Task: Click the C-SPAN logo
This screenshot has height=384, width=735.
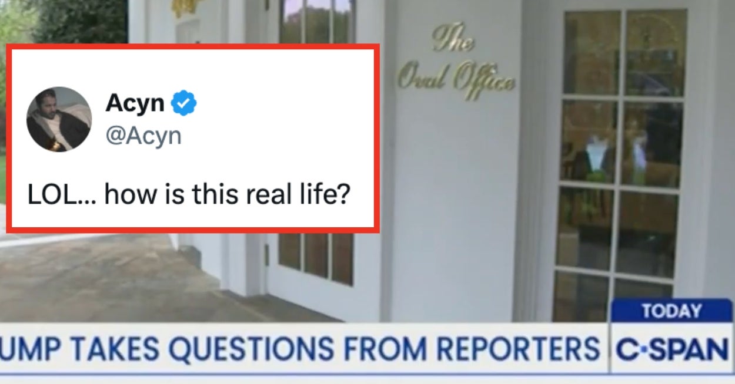Action: pyautogui.click(x=672, y=350)
